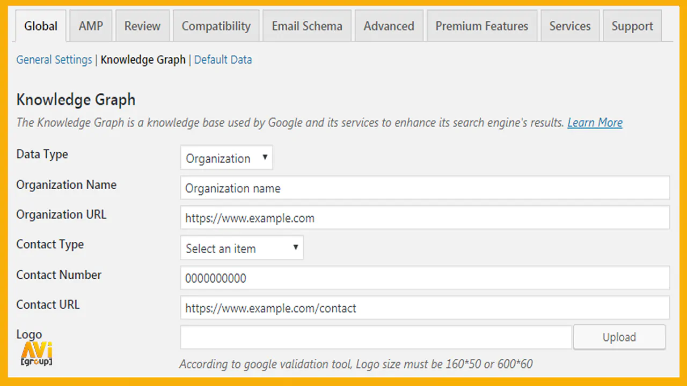This screenshot has width=687, height=386.
Task: Open the Contact Type Select an item dropdown
Action: pyautogui.click(x=242, y=248)
